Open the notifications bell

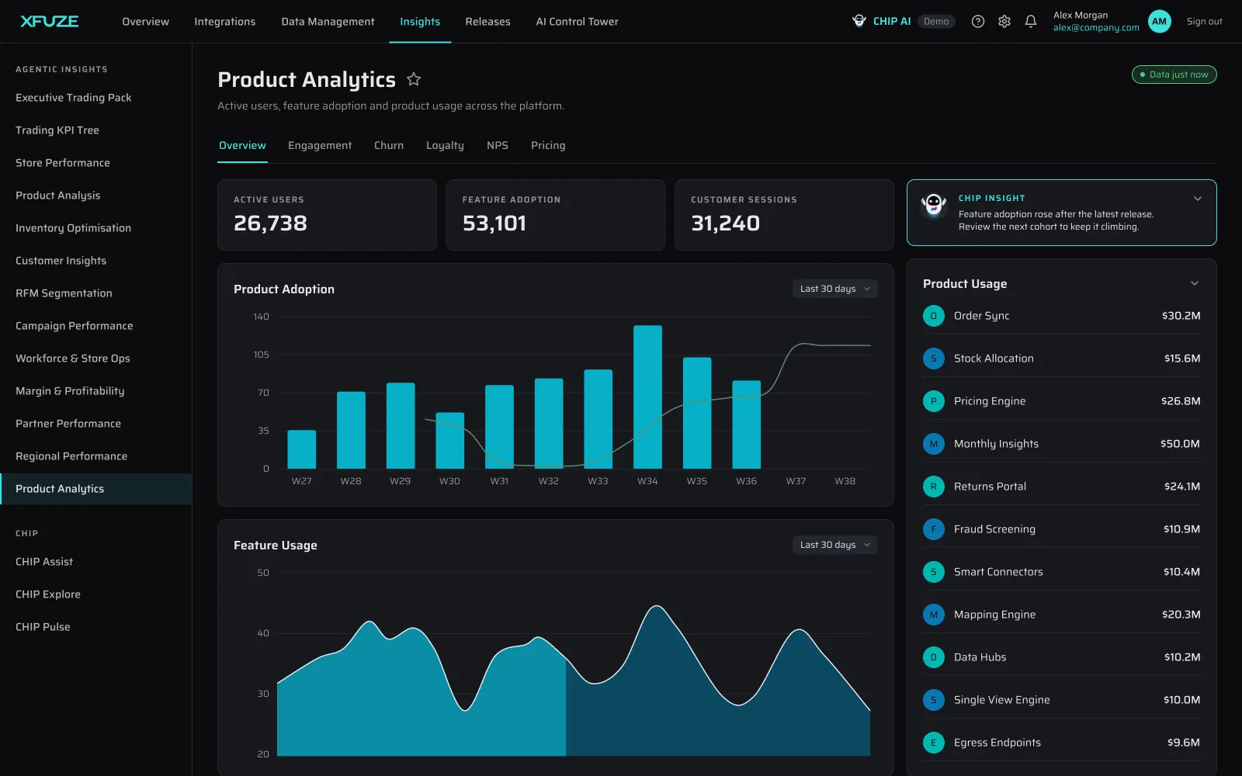(x=1031, y=22)
